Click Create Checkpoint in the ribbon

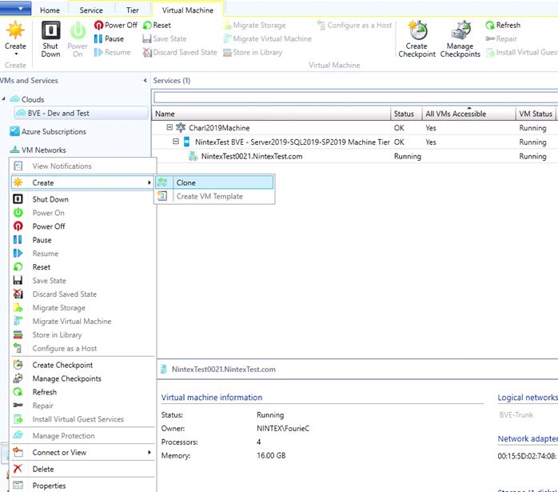coord(417,39)
